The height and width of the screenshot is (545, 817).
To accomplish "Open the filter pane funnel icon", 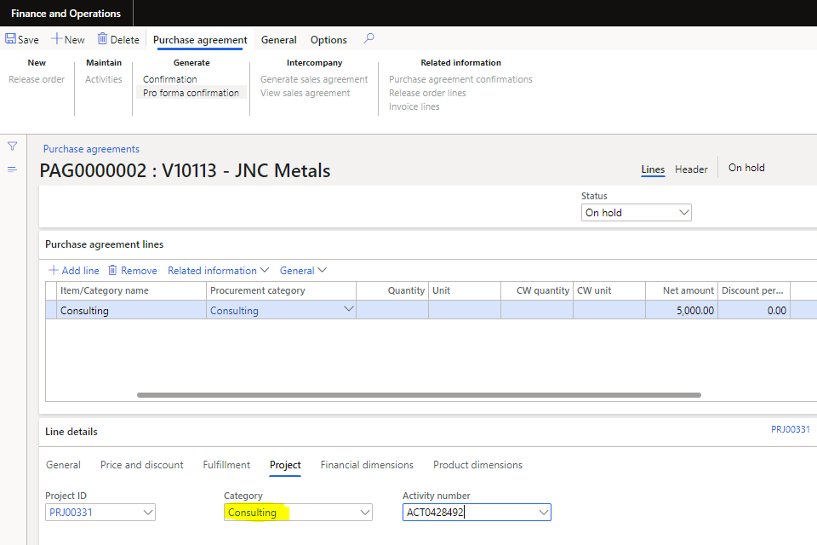I will 13,146.
